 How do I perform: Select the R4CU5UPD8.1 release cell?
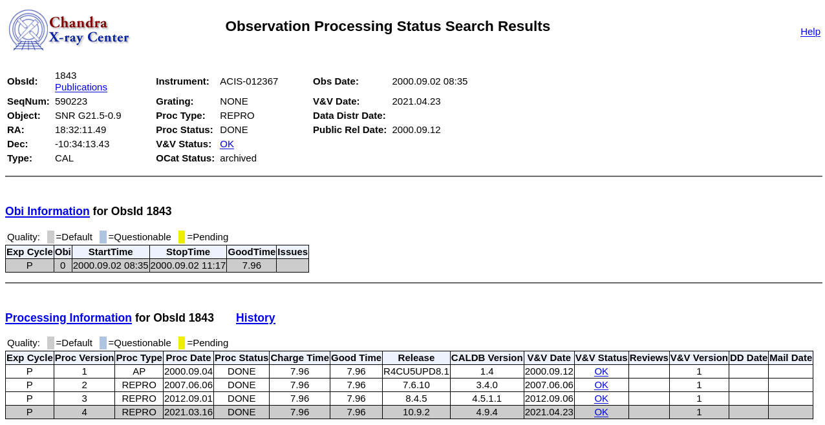[416, 371]
